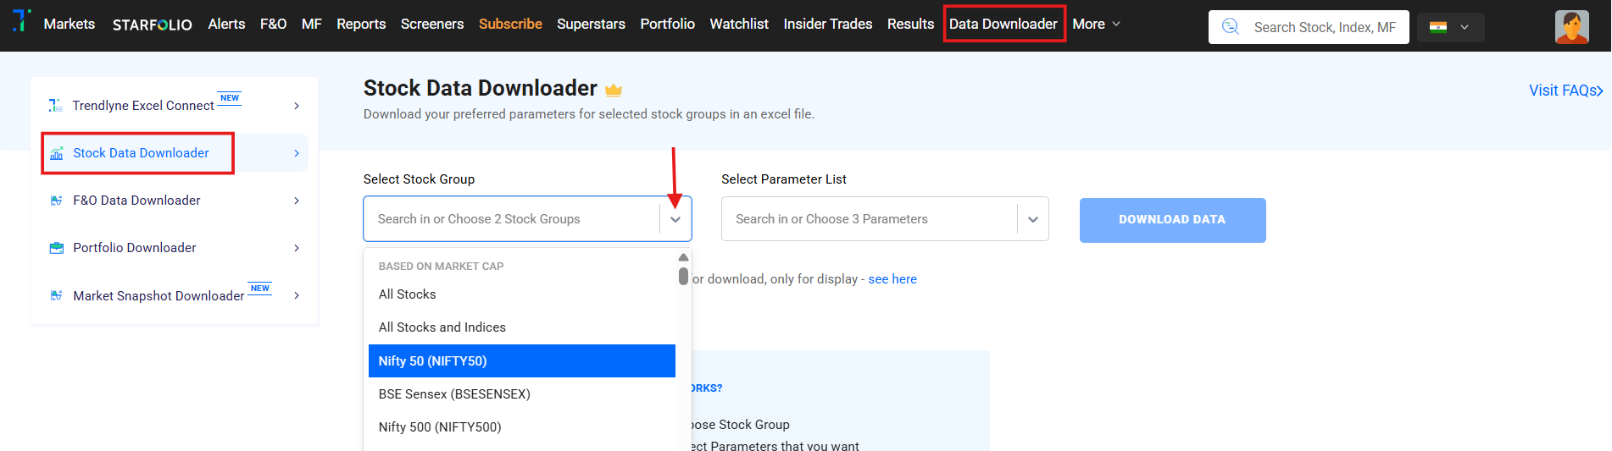Viewport: 1612px width, 451px height.
Task: Click the premium crown icon beside title
Action: tap(614, 90)
